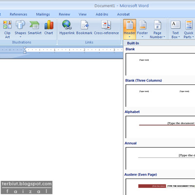Select the Austere (Even Page) header preview
The width and height of the screenshot is (195, 195).
coord(160,187)
